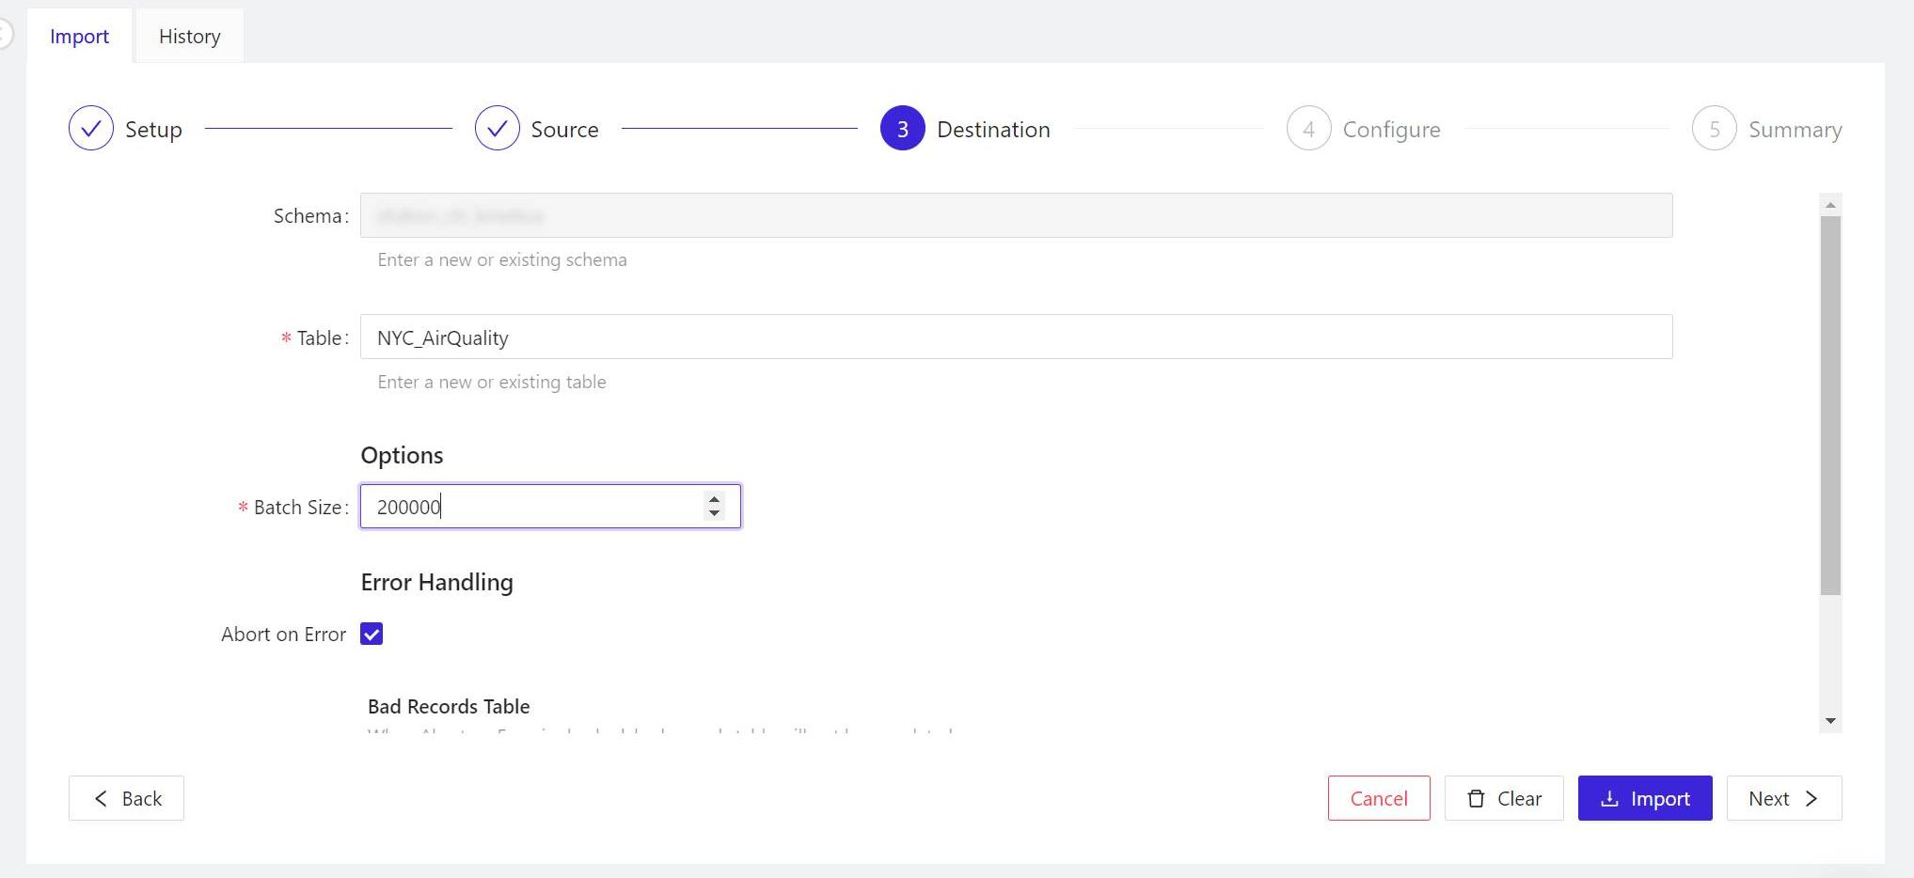This screenshot has width=1914, height=878.
Task: Focus the Batch Size input field
Action: click(531, 507)
